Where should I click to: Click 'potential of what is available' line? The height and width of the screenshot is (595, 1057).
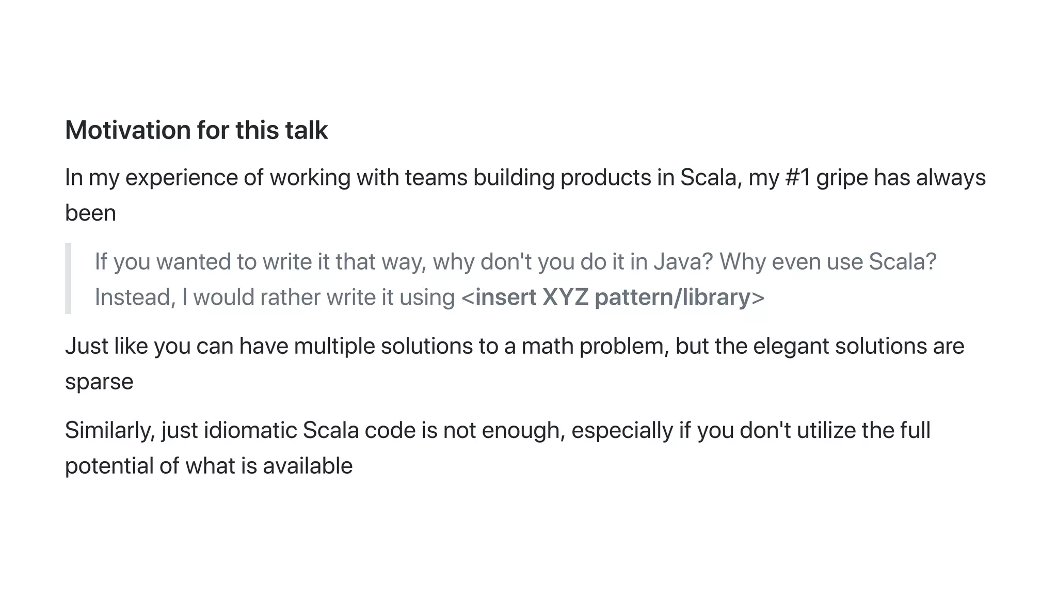tap(209, 466)
